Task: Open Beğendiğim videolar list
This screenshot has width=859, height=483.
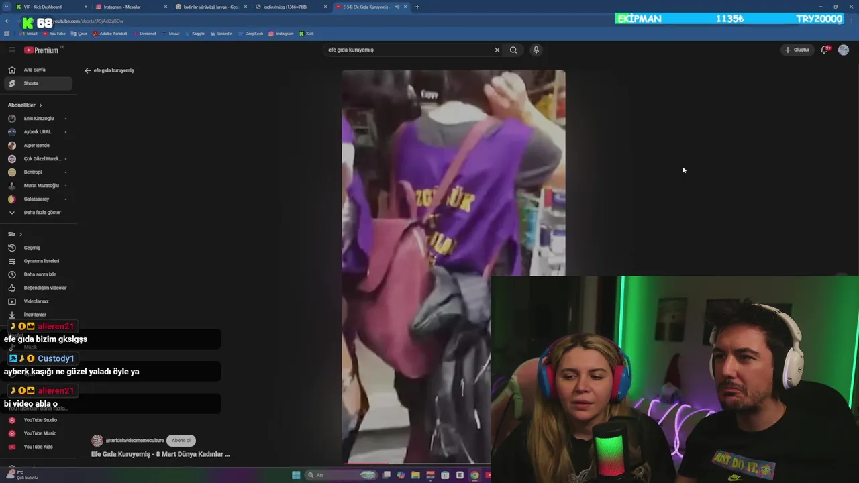Action: [38, 288]
